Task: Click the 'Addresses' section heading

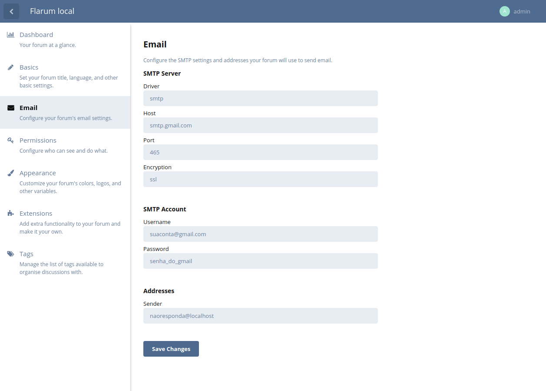Action: click(x=159, y=291)
